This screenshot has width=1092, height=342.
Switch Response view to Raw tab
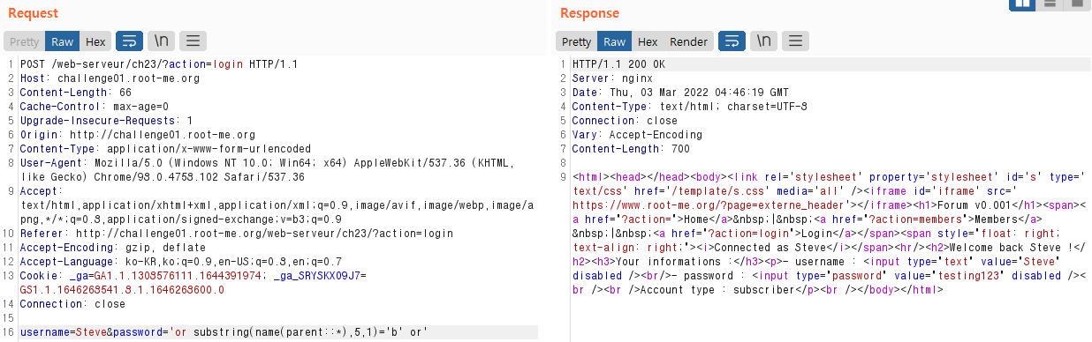pyautogui.click(x=614, y=41)
